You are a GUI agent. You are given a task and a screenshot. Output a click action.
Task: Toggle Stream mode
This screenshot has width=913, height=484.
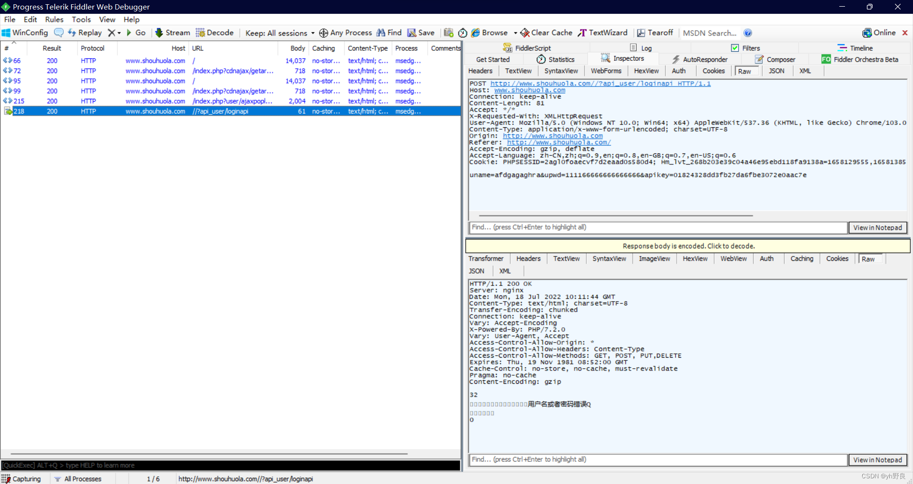[173, 33]
